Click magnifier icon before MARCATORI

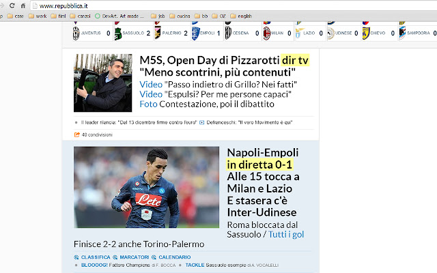pyautogui.click(x=115, y=257)
